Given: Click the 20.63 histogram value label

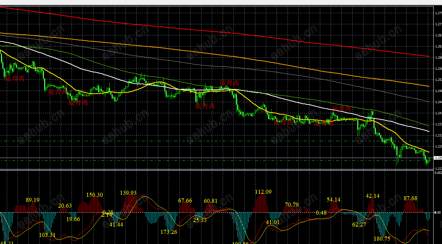Looking at the screenshot, I should 65,206.
